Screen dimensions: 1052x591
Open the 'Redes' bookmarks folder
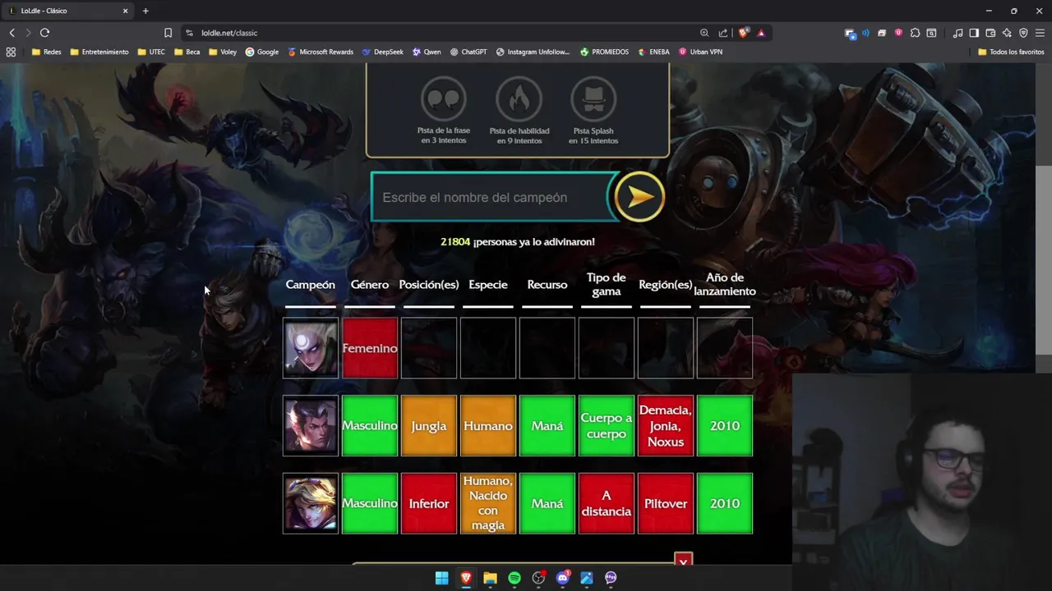click(47, 52)
